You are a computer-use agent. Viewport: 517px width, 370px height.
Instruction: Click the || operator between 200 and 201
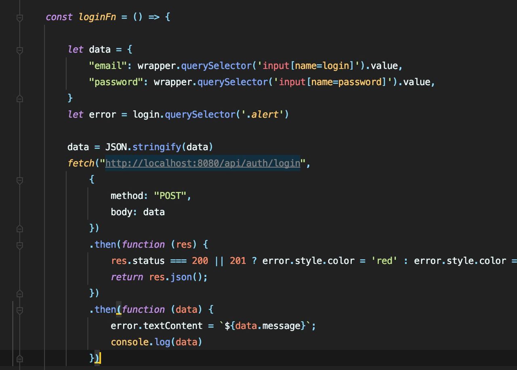click(219, 261)
